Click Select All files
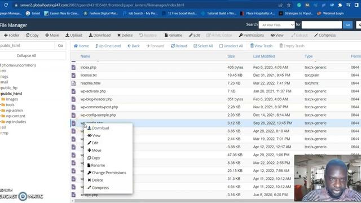The image size is (361, 203). [203, 46]
